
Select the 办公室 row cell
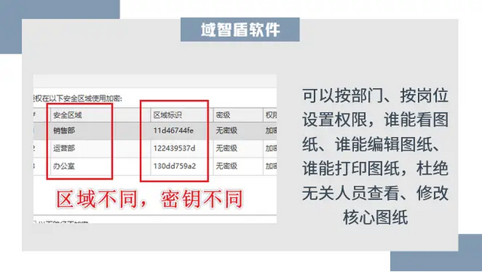tap(100, 167)
